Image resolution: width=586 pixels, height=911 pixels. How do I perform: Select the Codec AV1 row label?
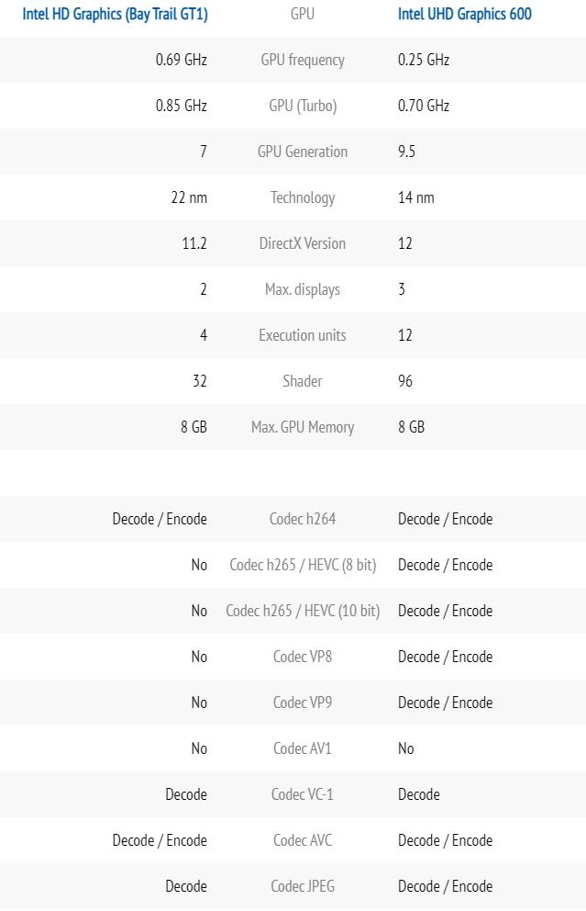(x=303, y=748)
